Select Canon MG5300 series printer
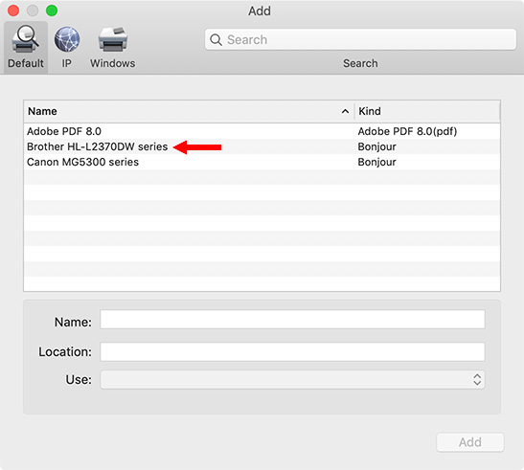 click(262, 162)
